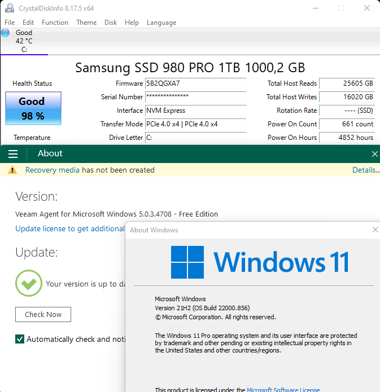Click the Total Host Reads value 25605 GB
The image size is (380, 392).
(x=347, y=83)
